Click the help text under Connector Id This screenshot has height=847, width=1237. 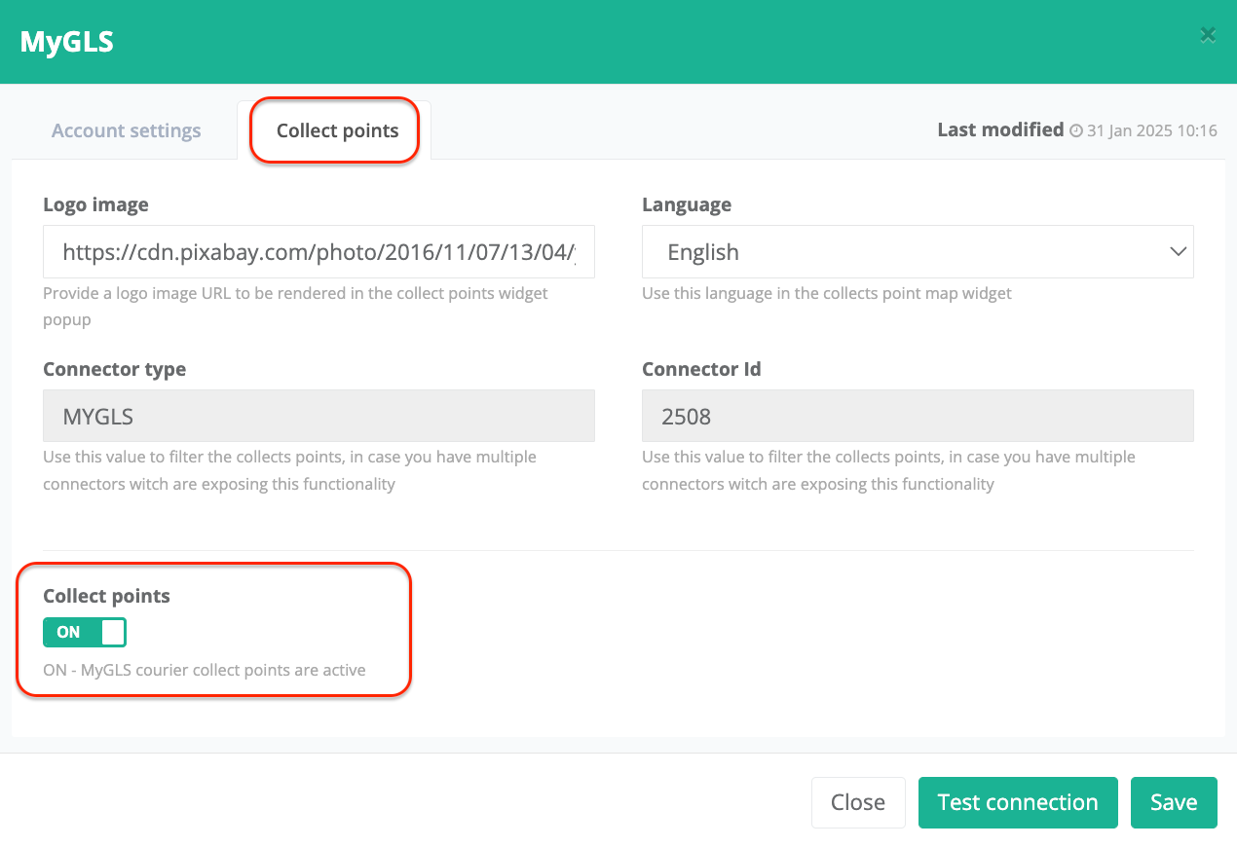pyautogui.click(x=889, y=470)
